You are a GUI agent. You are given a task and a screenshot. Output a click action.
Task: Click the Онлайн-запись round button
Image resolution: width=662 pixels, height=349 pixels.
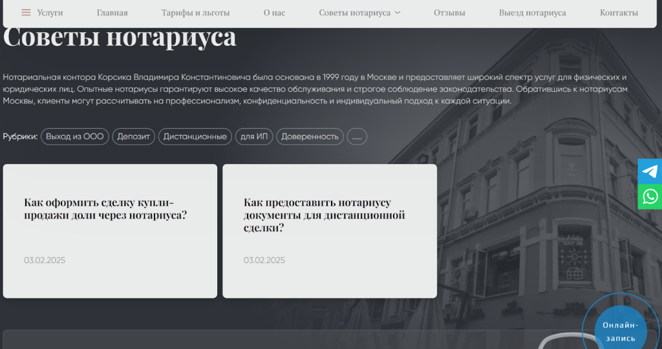(x=619, y=331)
